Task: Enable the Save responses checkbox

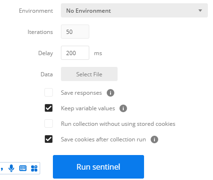Action: [49, 92]
